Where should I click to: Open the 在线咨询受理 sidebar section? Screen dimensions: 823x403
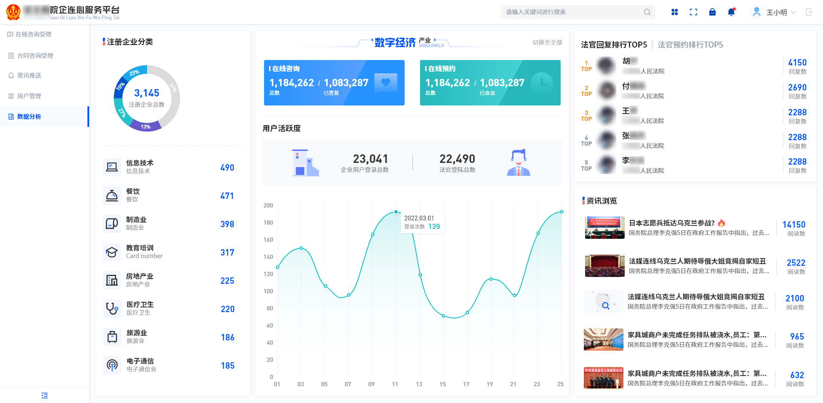34,34
